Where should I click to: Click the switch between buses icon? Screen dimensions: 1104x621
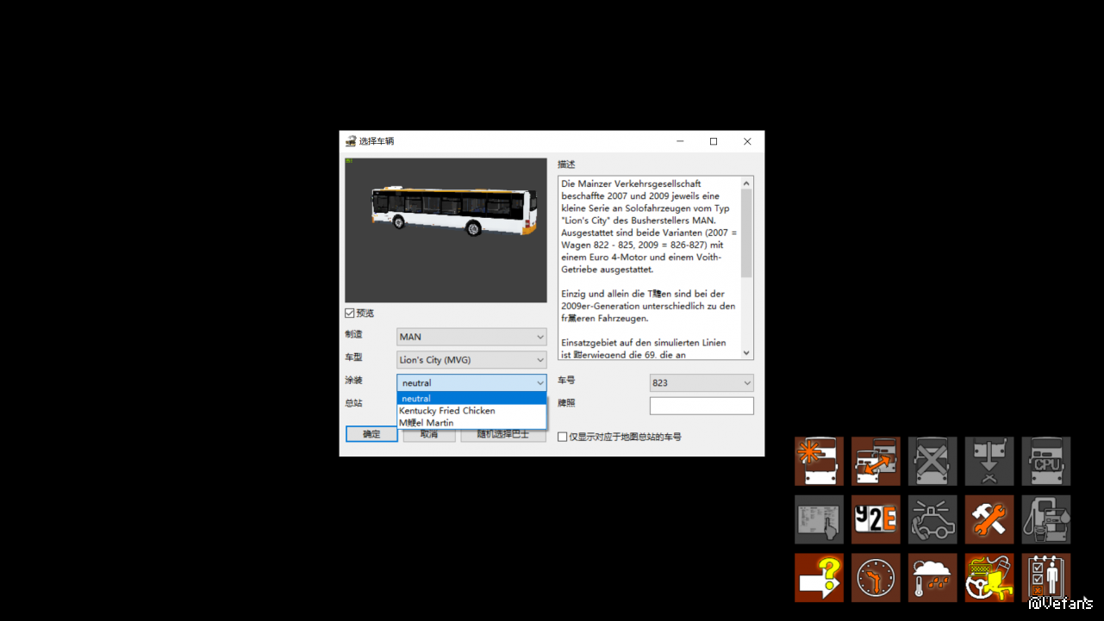click(876, 461)
